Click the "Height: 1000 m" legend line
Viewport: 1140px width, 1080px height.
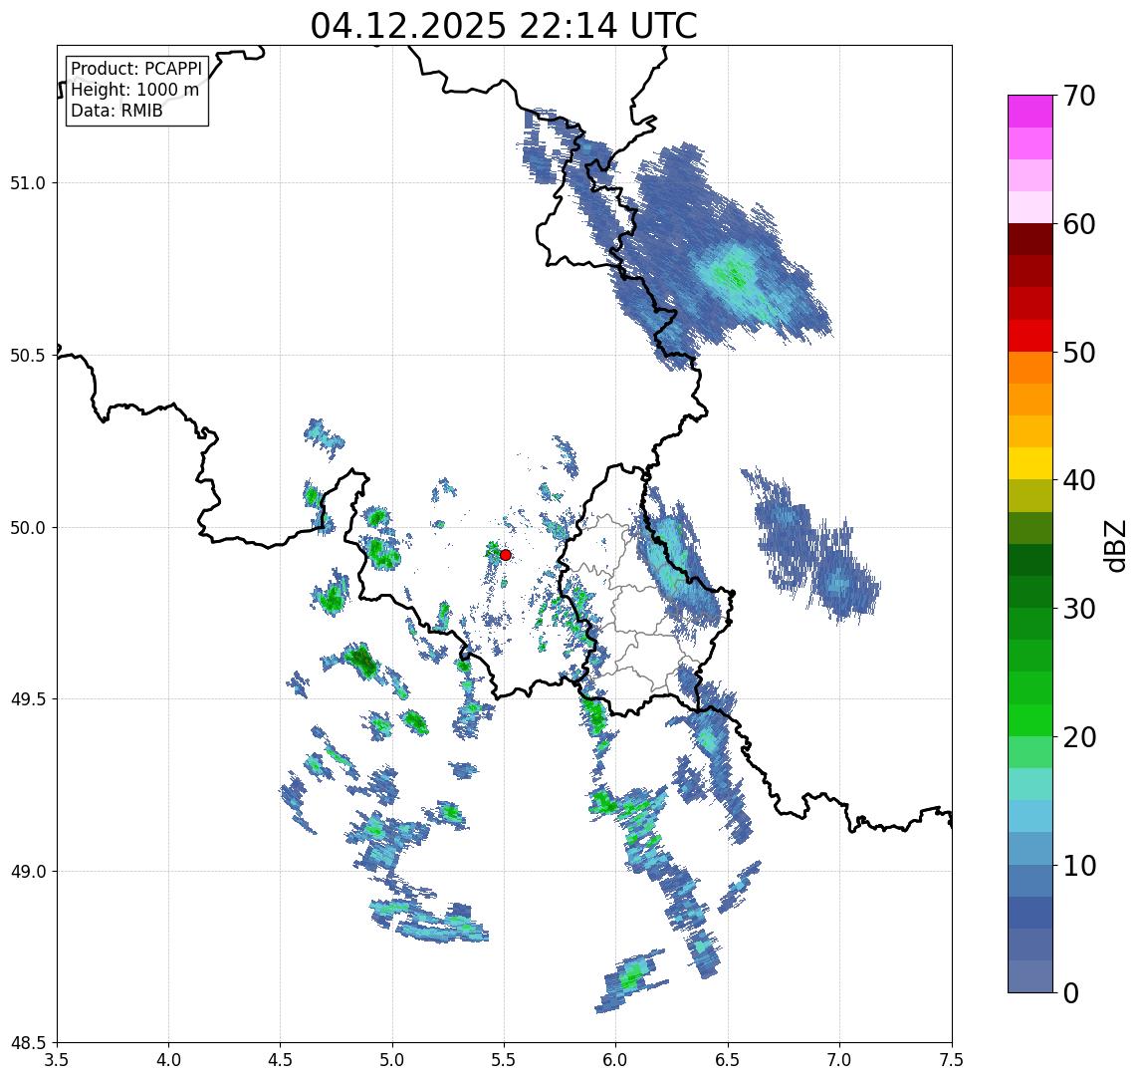[134, 91]
